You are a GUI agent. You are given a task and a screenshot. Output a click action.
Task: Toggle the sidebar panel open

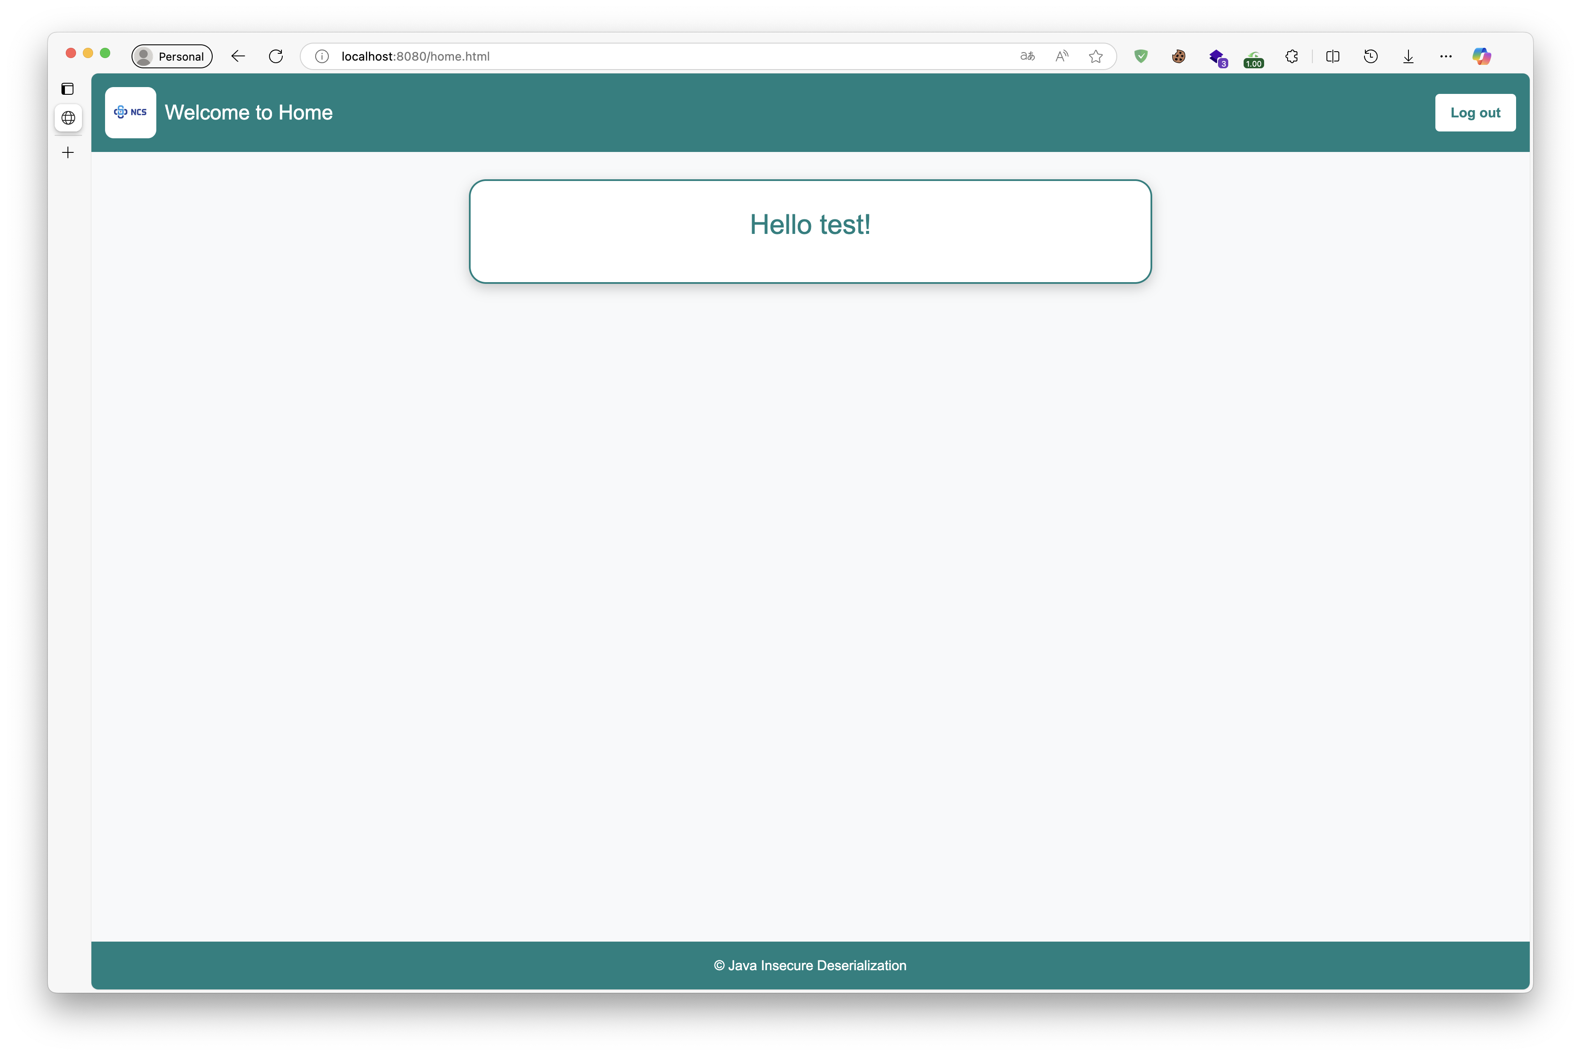[x=68, y=88]
